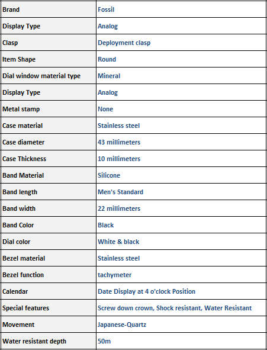Select the Japanese-Quartz movement value

coord(122,325)
